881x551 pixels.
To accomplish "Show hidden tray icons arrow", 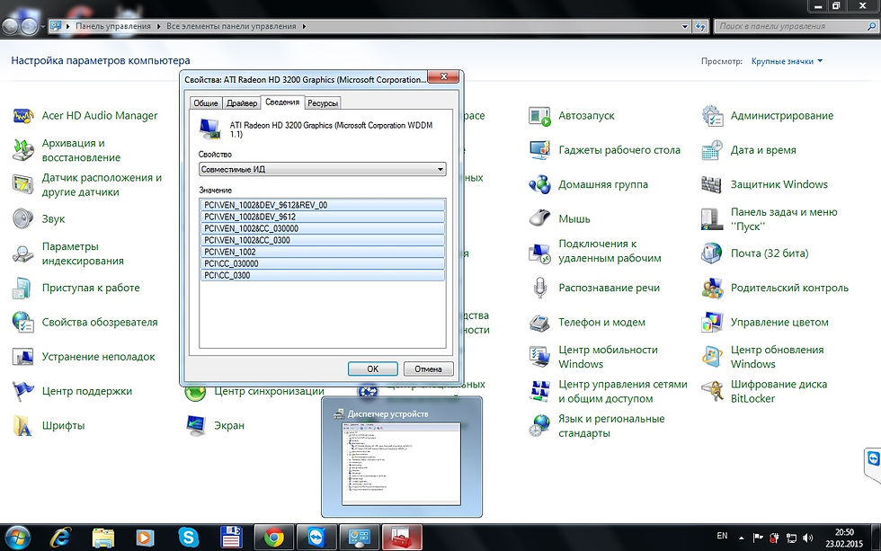I will click(x=741, y=538).
